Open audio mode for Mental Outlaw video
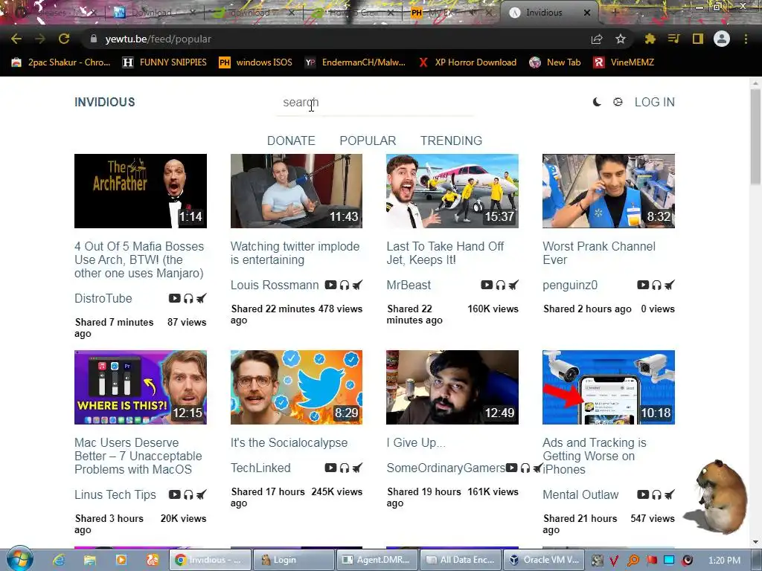The height and width of the screenshot is (571, 762). (656, 494)
